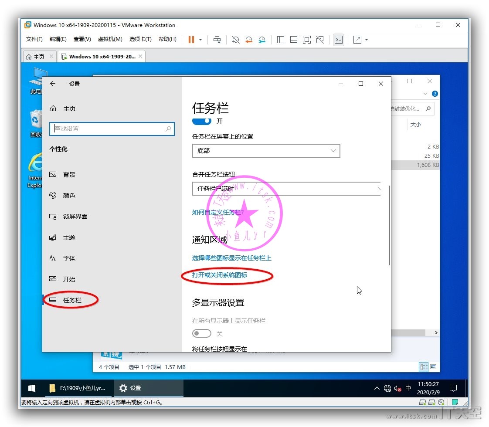Select the 1,608 KB file row in Explorer
Viewport: 489px width, 427px height.
[x=415, y=165]
